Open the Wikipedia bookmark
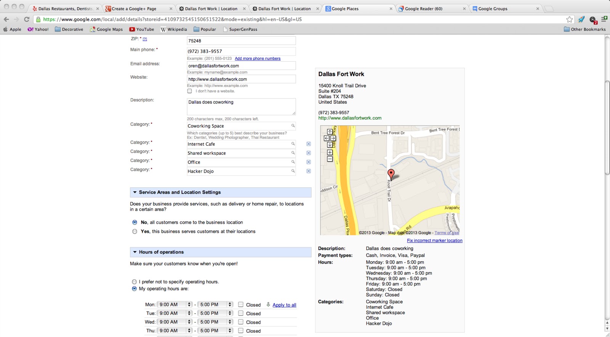Screen dimensions: 610x337 pyautogui.click(x=174, y=29)
